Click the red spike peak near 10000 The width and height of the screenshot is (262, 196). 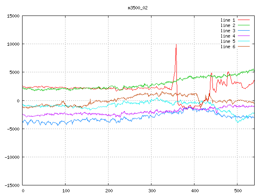176,44
